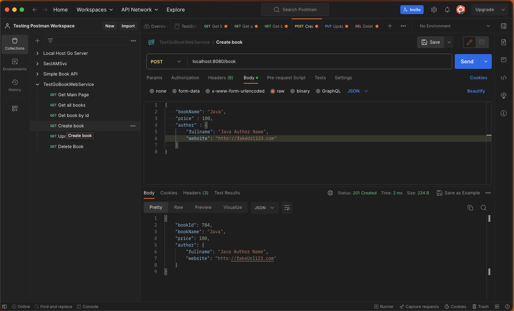
Task: Open the code snippet icon in right sidebar
Action: click(504, 78)
